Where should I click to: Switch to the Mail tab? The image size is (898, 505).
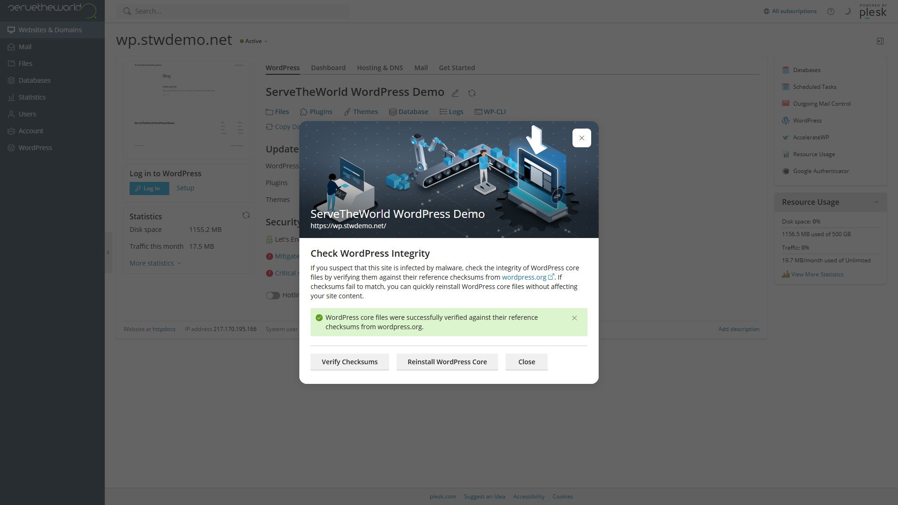pyautogui.click(x=421, y=68)
